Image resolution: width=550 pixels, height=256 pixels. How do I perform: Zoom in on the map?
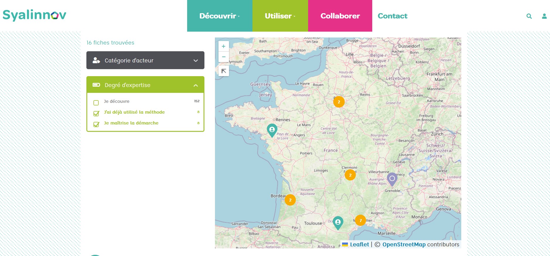pyautogui.click(x=223, y=46)
